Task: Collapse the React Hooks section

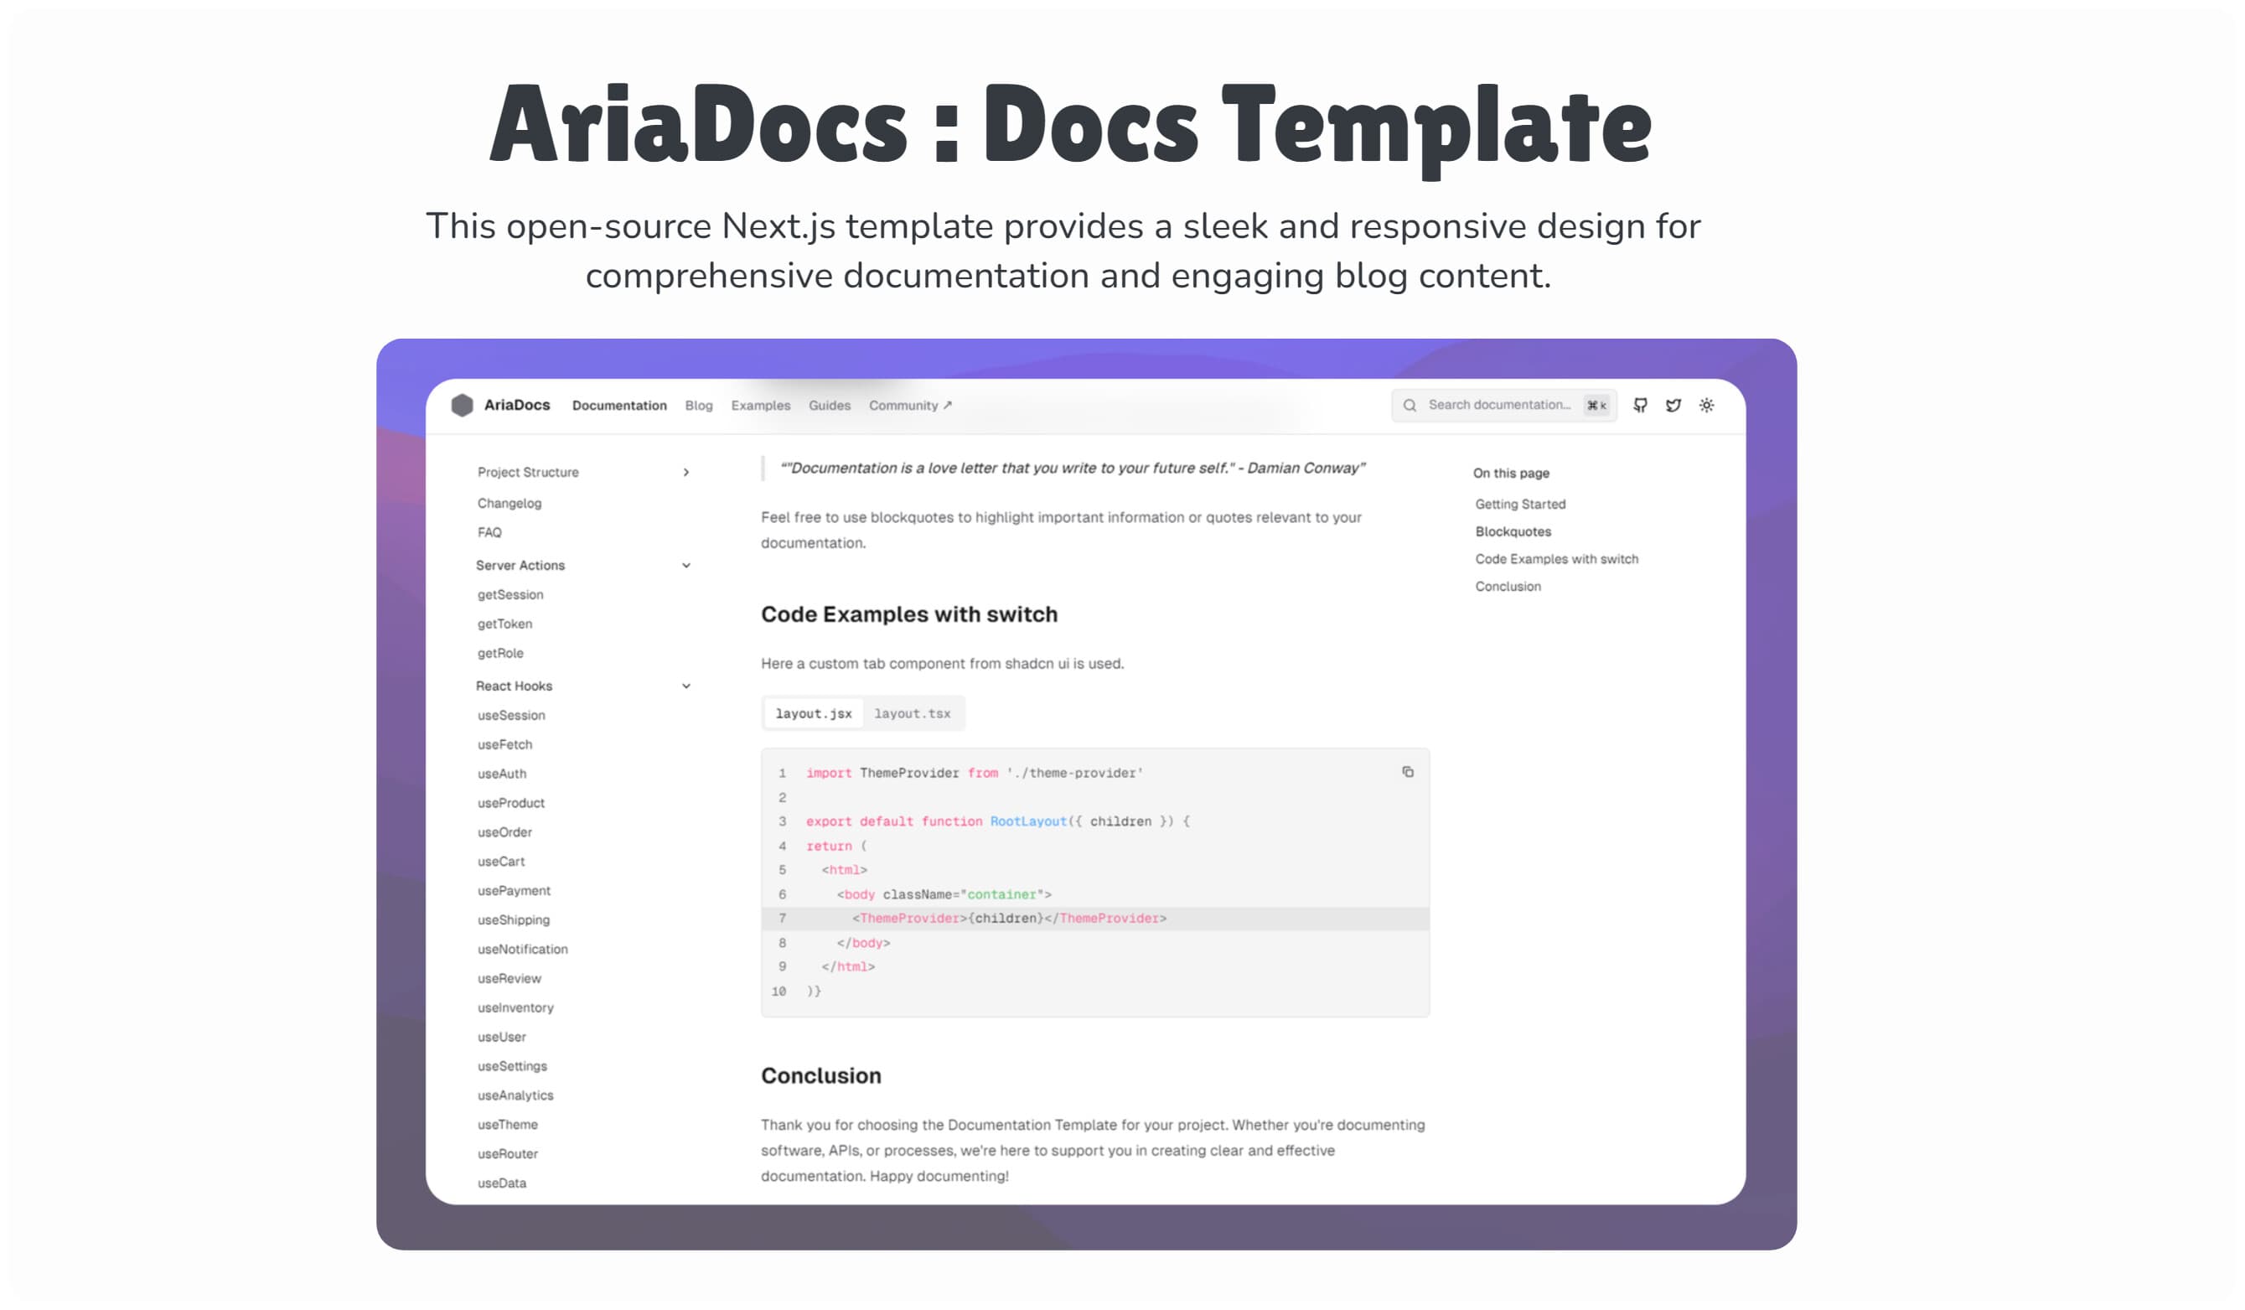Action: click(x=686, y=686)
